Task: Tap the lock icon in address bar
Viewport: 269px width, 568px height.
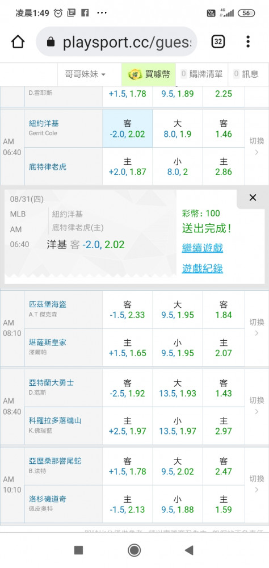Action: click(51, 43)
